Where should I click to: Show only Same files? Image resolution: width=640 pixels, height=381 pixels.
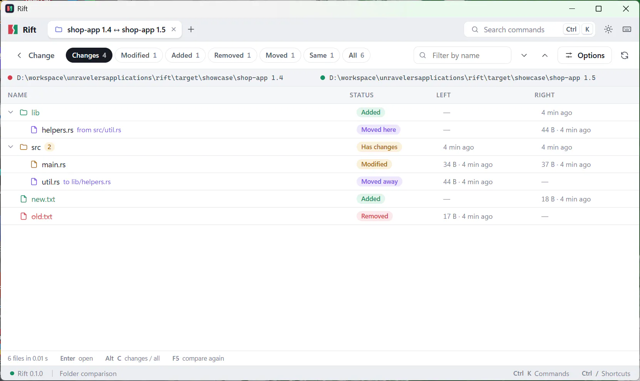(x=322, y=55)
